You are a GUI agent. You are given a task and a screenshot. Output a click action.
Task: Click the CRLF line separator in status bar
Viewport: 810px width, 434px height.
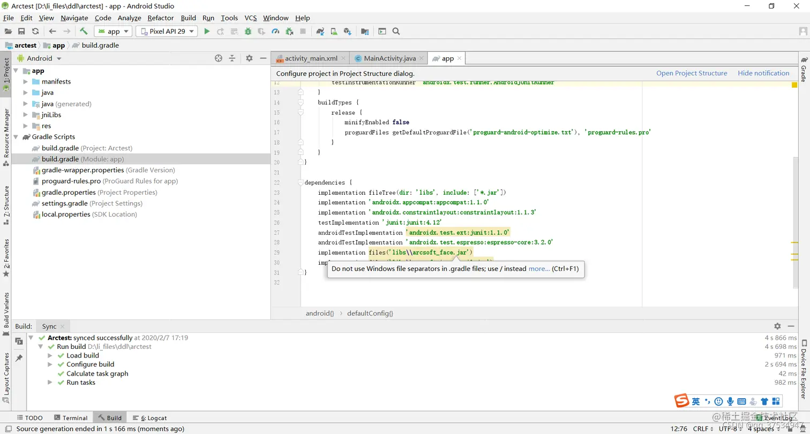[703, 429]
